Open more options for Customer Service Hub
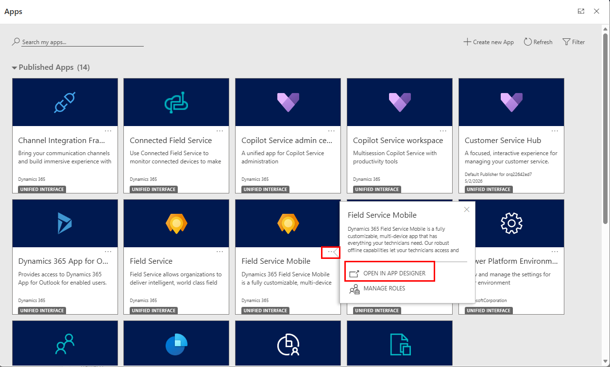 coord(555,131)
